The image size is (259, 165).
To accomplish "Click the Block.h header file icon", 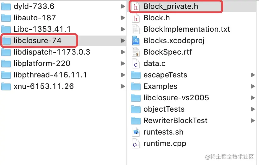I will 136,18.
